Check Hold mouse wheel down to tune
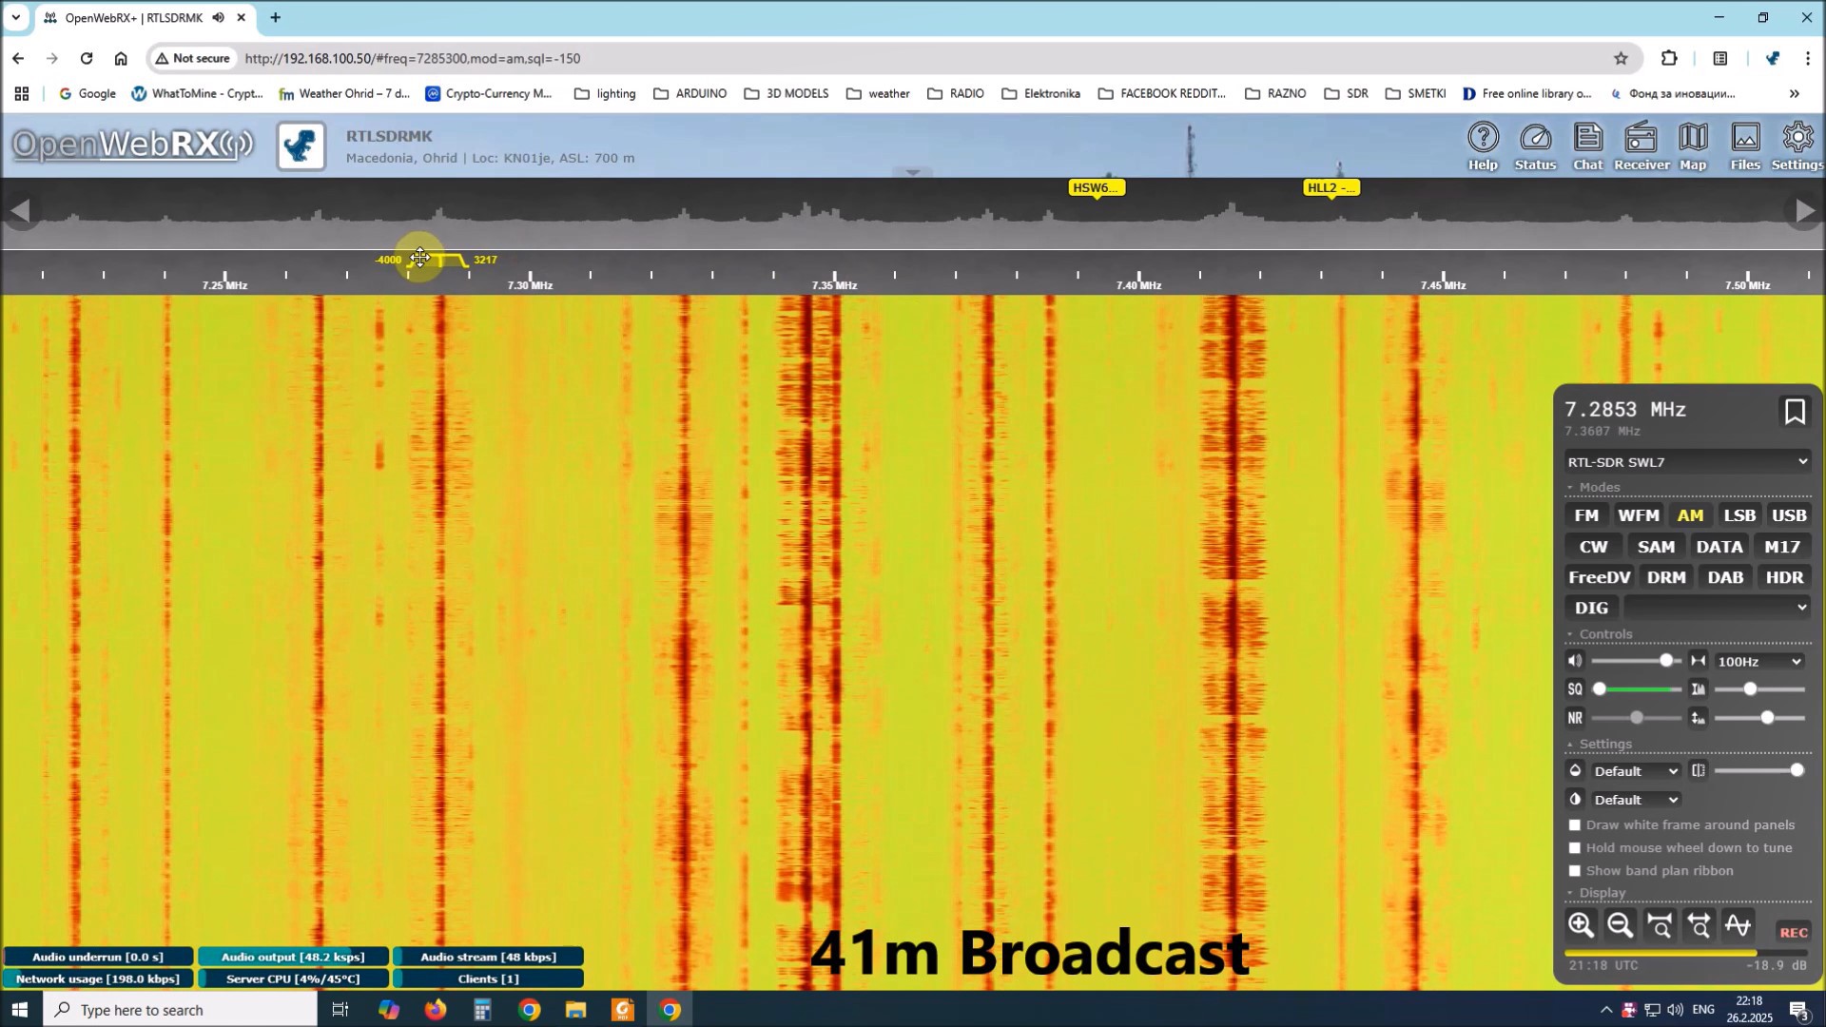This screenshot has height=1027, width=1826. [1575, 848]
